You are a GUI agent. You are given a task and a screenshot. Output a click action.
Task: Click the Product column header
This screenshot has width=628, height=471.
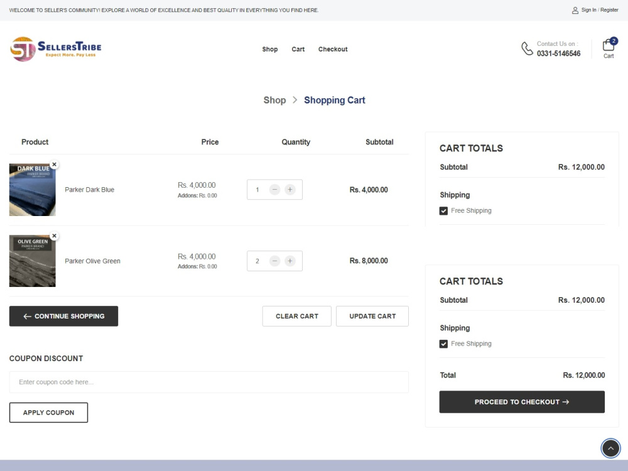tap(35, 142)
